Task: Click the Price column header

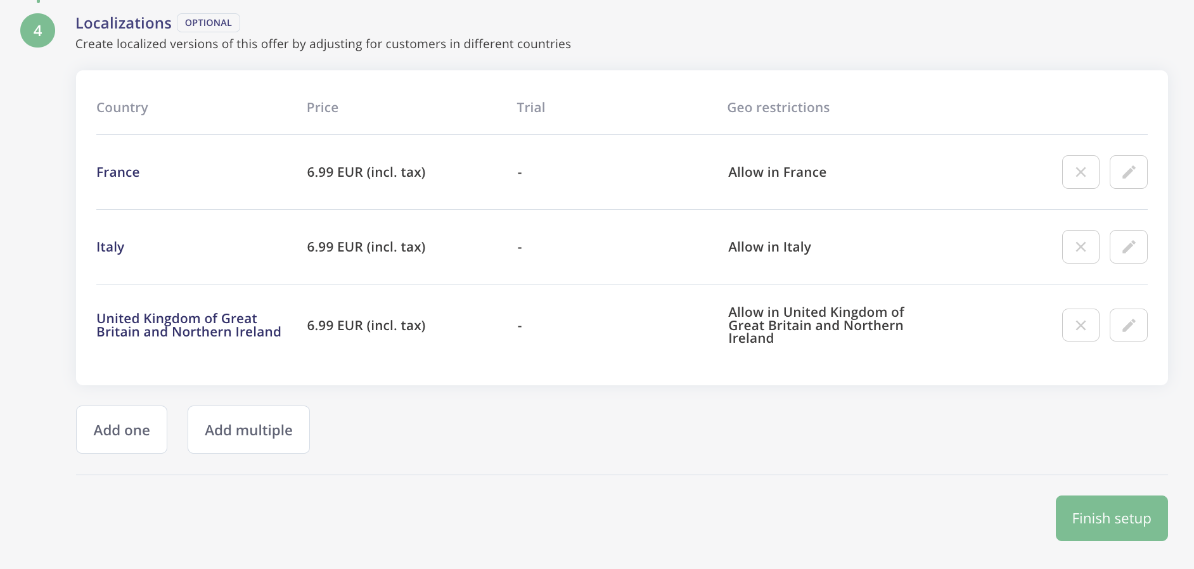Action: 323,108
